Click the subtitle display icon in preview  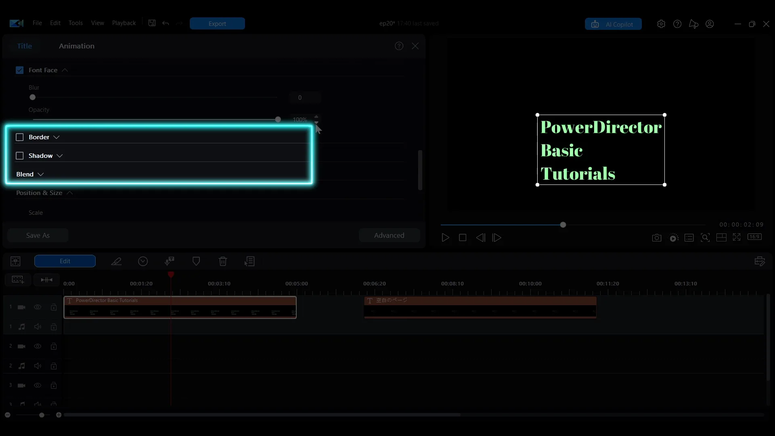tap(689, 238)
